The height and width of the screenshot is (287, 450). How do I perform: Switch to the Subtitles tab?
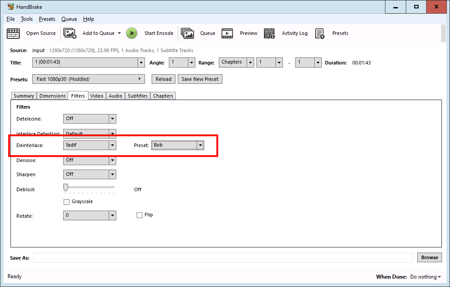pyautogui.click(x=138, y=96)
